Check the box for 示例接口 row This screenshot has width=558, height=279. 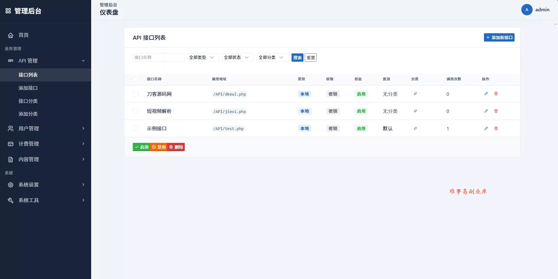point(136,129)
